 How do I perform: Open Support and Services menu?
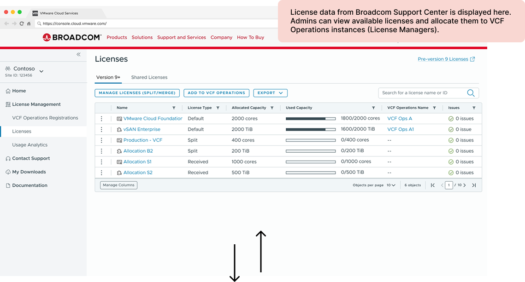click(x=182, y=37)
